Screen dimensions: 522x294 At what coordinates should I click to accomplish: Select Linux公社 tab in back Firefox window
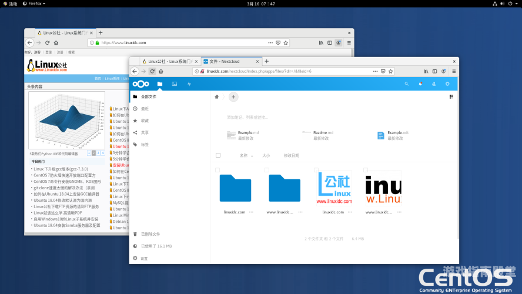(65, 33)
